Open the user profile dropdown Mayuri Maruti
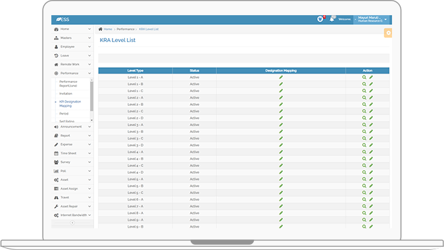Image resolution: width=444 pixels, height=250 pixels. (371, 19)
